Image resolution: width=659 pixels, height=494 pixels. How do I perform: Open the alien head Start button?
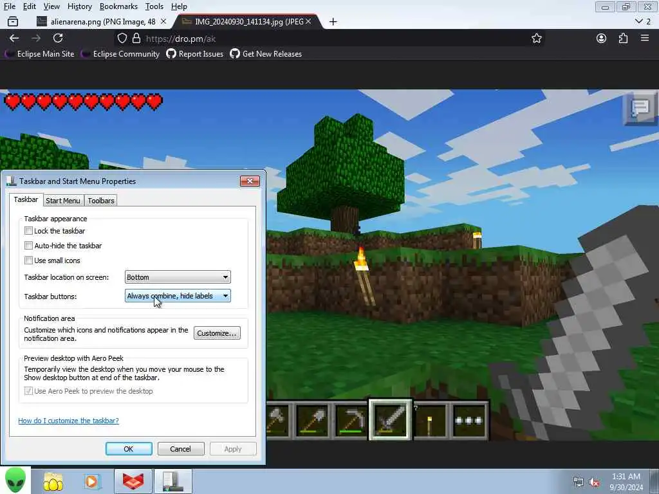[15, 480]
